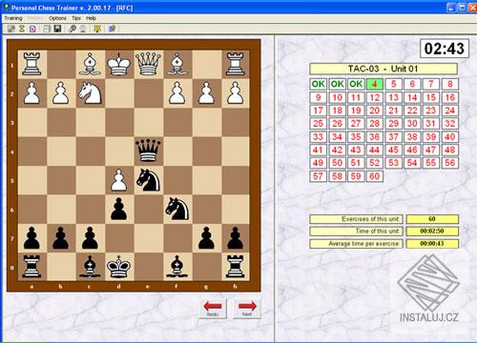
Task: Open the highlighted exercise number 4
Action: [x=375, y=84]
